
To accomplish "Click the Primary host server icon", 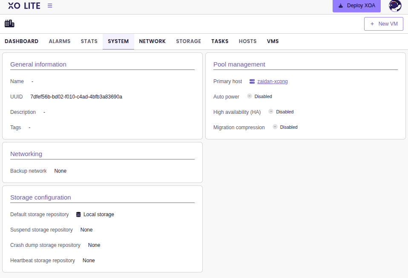I will (252, 81).
